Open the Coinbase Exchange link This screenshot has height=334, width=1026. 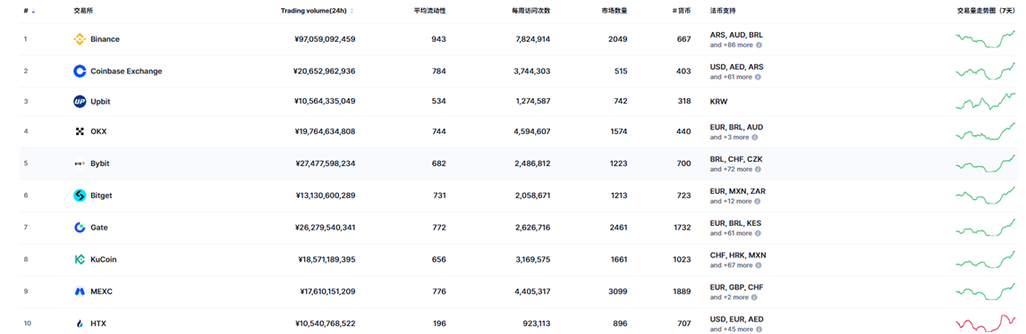[126, 71]
